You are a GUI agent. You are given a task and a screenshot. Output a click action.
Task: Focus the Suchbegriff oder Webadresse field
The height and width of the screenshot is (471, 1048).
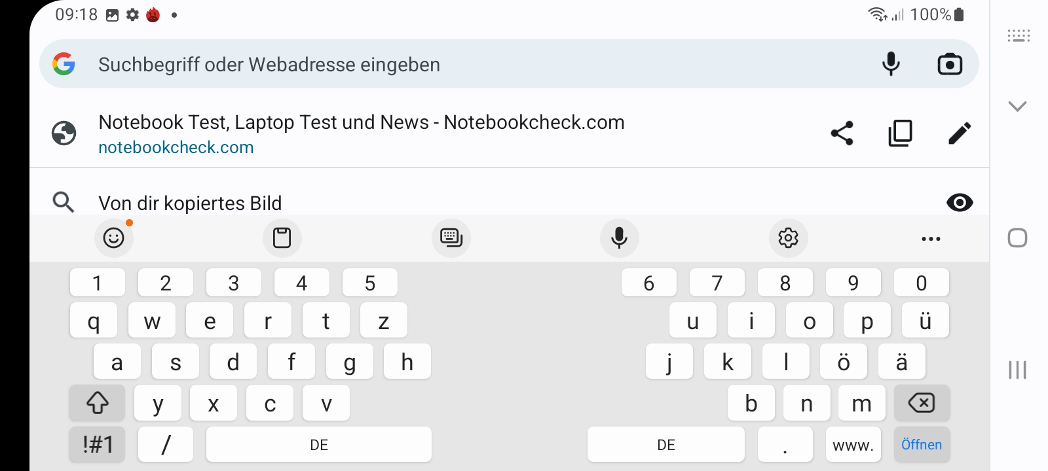click(458, 64)
